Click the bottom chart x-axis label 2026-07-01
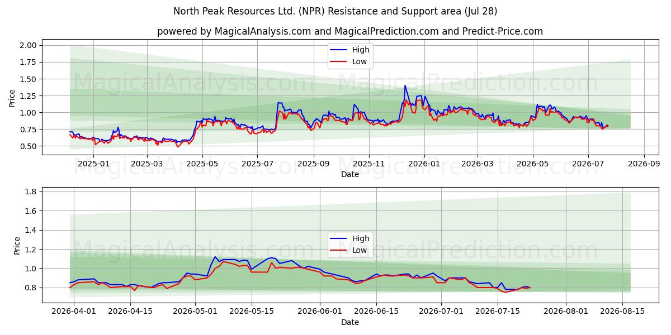The height and width of the screenshot is (335, 671). tap(442, 312)
